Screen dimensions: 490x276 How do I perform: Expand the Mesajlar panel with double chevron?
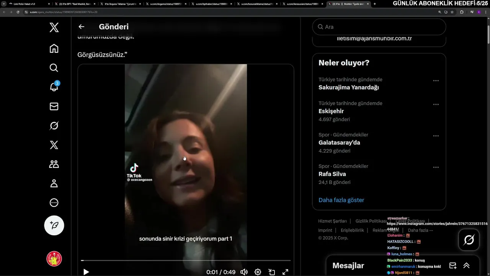click(x=466, y=266)
